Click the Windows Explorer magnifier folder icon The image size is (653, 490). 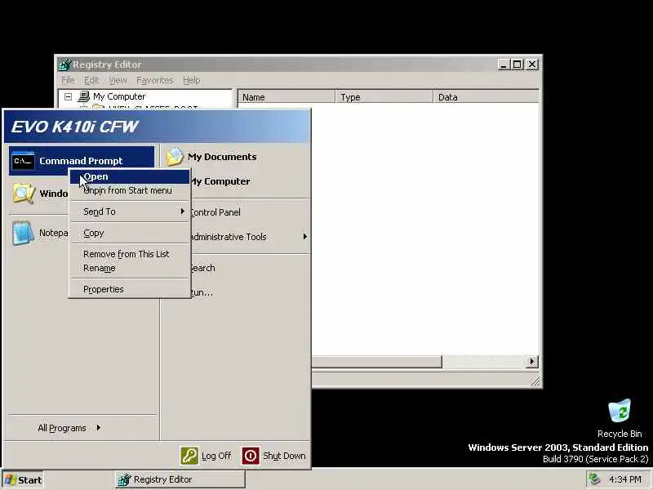pyautogui.click(x=24, y=194)
